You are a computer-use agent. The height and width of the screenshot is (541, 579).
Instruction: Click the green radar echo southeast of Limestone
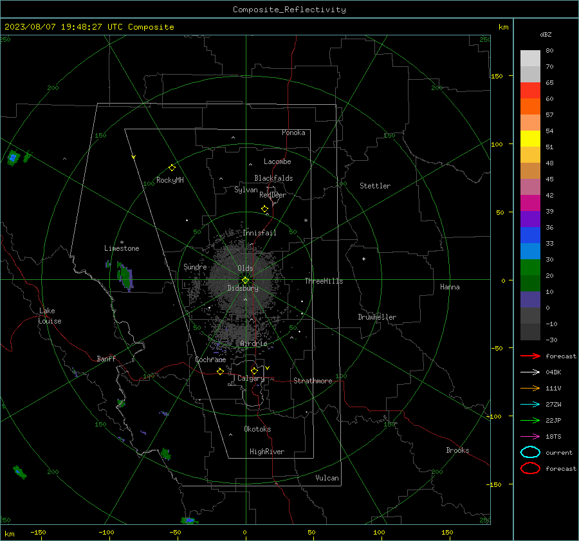[x=125, y=276]
